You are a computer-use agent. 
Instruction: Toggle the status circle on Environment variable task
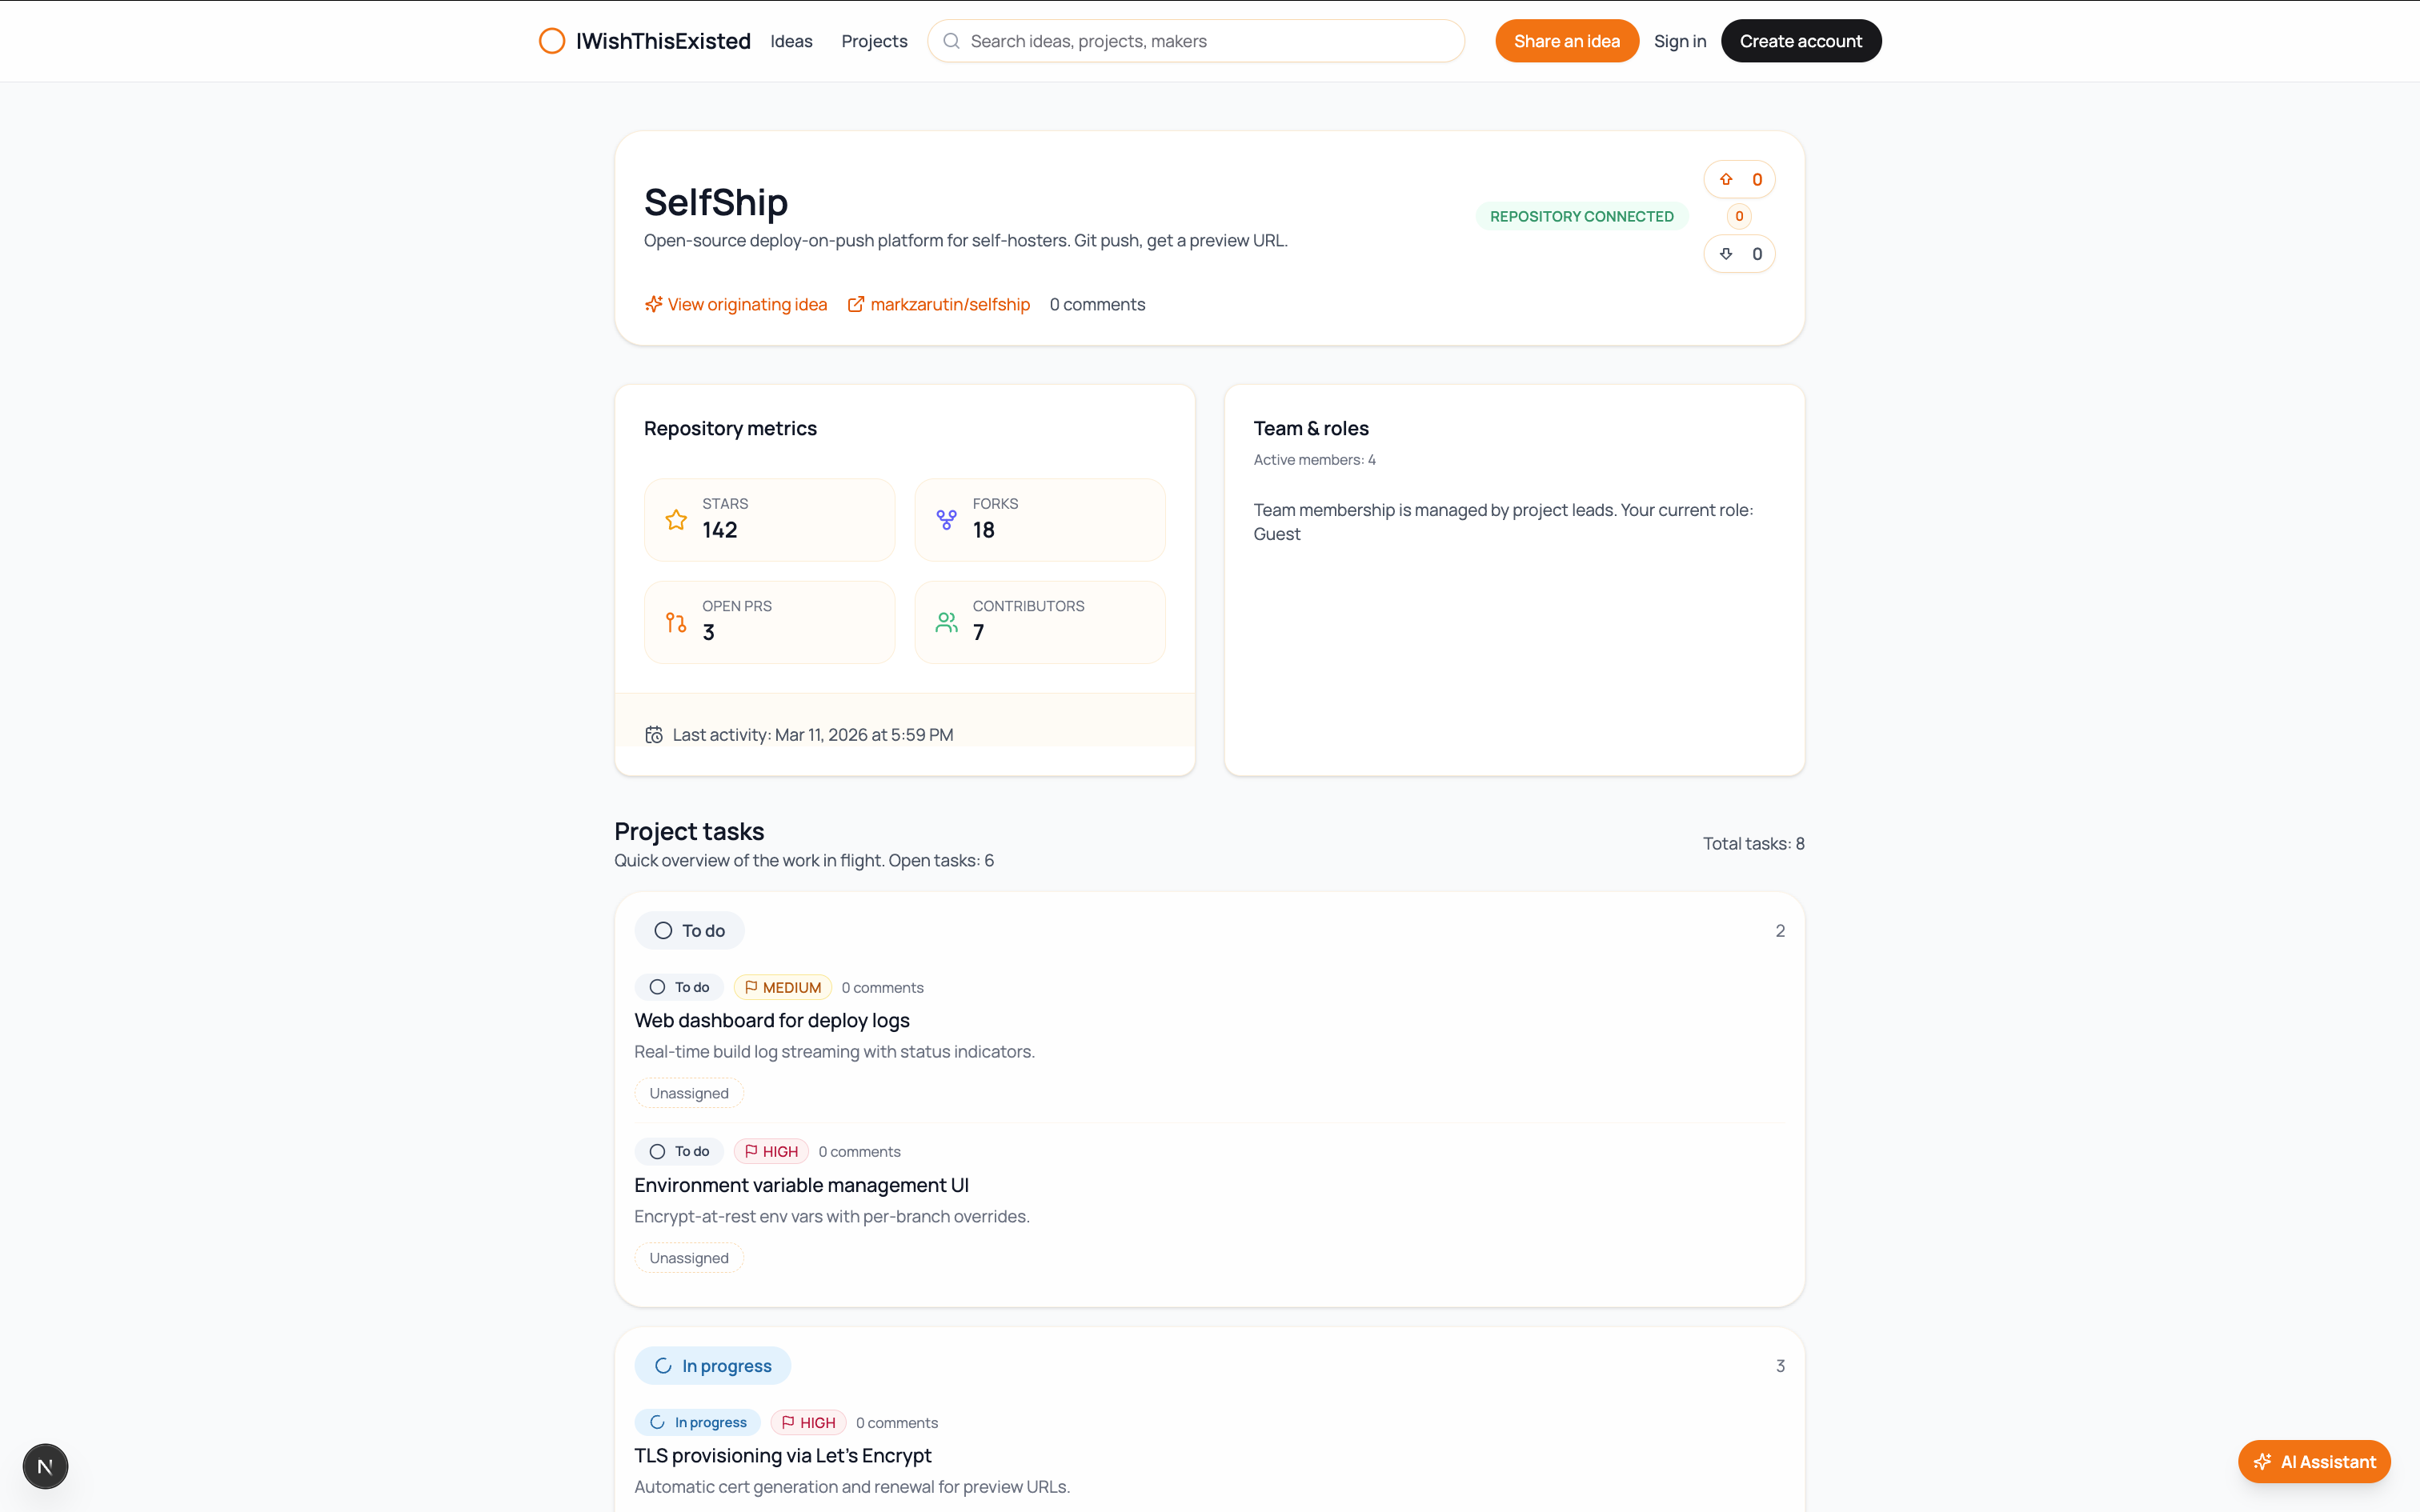pyautogui.click(x=657, y=1151)
